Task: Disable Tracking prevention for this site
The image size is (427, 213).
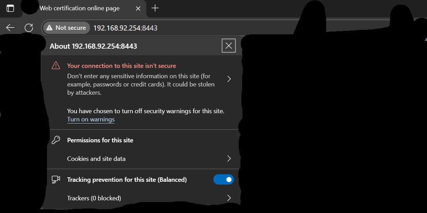Action: 223,179
